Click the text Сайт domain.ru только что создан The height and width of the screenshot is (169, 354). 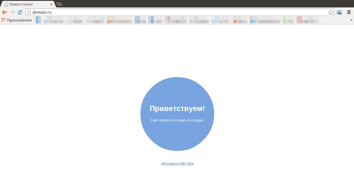[x=177, y=120]
